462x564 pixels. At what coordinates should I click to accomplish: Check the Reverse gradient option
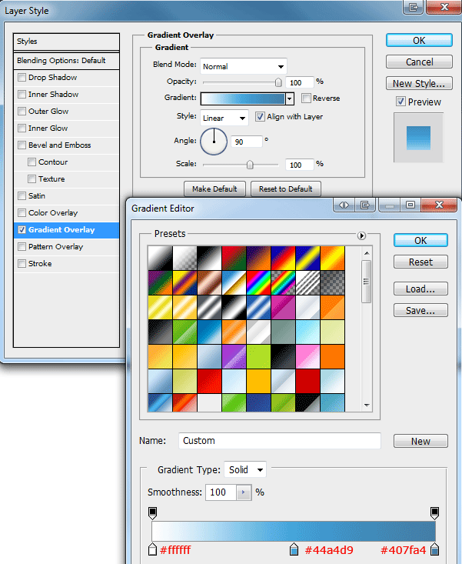pyautogui.click(x=306, y=98)
